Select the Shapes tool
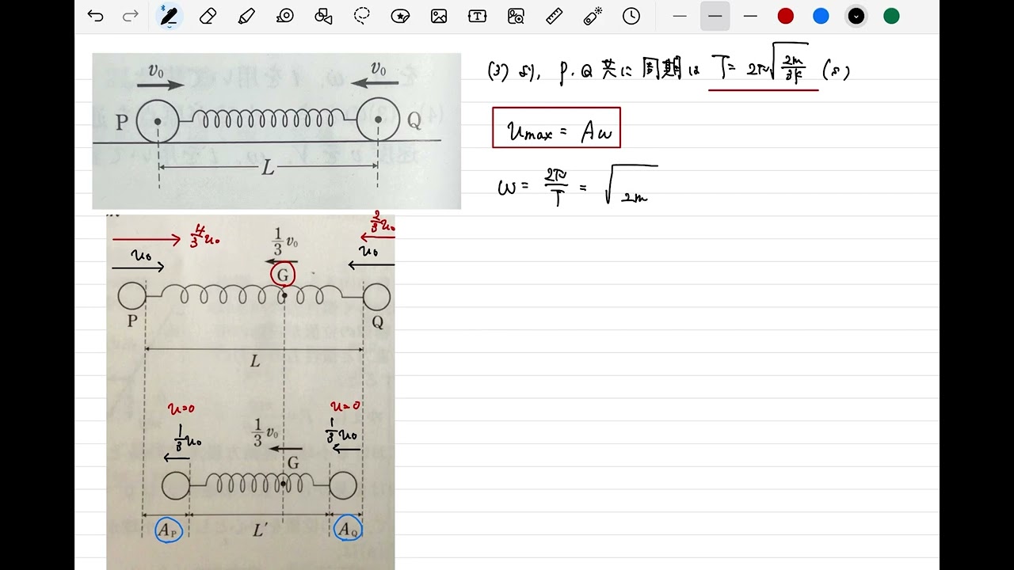The width and height of the screenshot is (1014, 570). [323, 16]
